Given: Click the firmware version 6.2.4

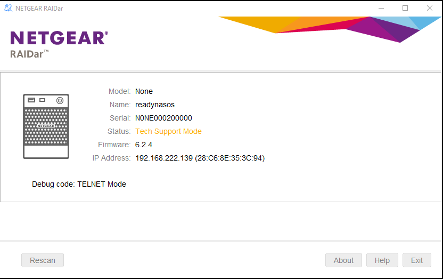Looking at the screenshot, I should click(144, 145).
